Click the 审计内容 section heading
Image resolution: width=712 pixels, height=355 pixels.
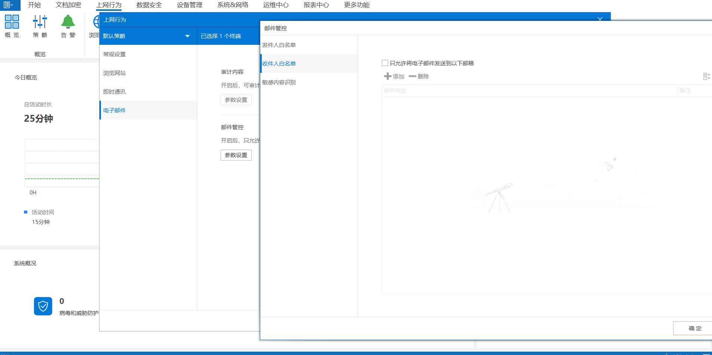click(232, 72)
